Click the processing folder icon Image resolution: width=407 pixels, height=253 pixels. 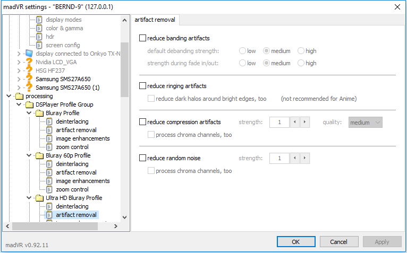coord(19,96)
